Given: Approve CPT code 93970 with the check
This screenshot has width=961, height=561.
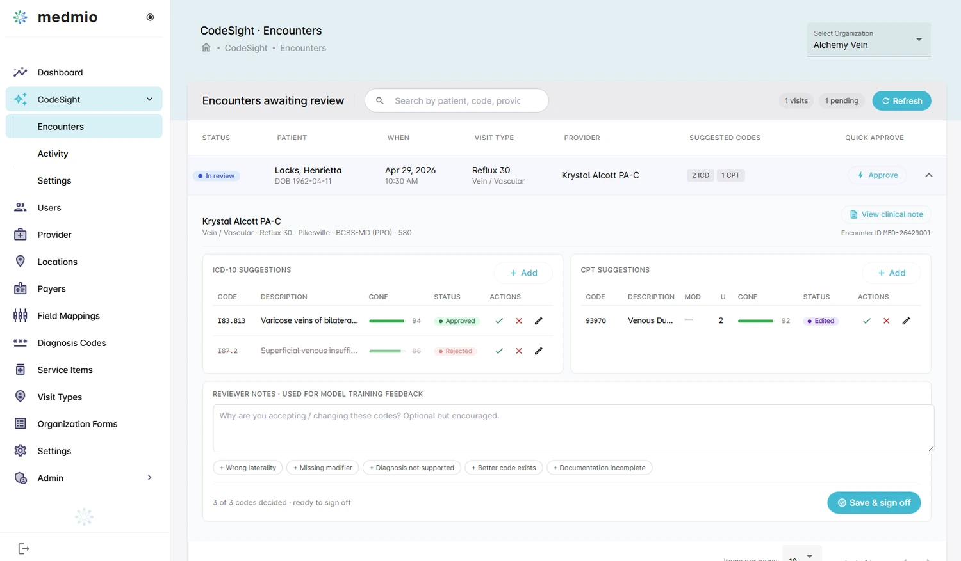Looking at the screenshot, I should tap(867, 321).
